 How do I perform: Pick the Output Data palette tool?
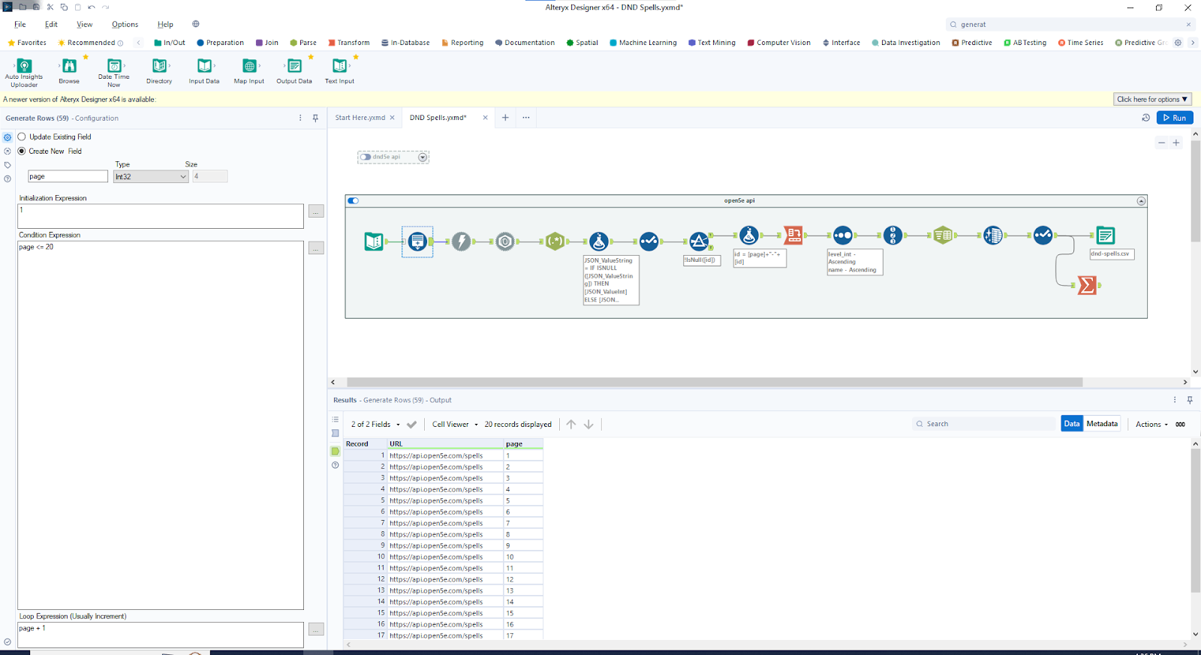coord(294,70)
